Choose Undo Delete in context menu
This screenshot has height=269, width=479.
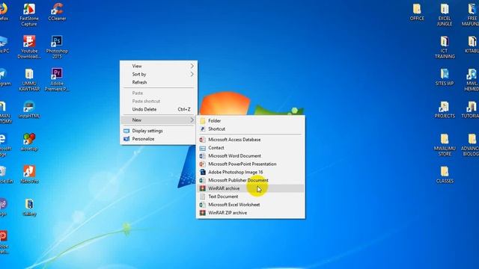tap(159, 109)
